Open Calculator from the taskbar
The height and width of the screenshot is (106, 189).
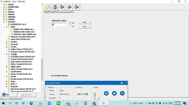click(85, 103)
